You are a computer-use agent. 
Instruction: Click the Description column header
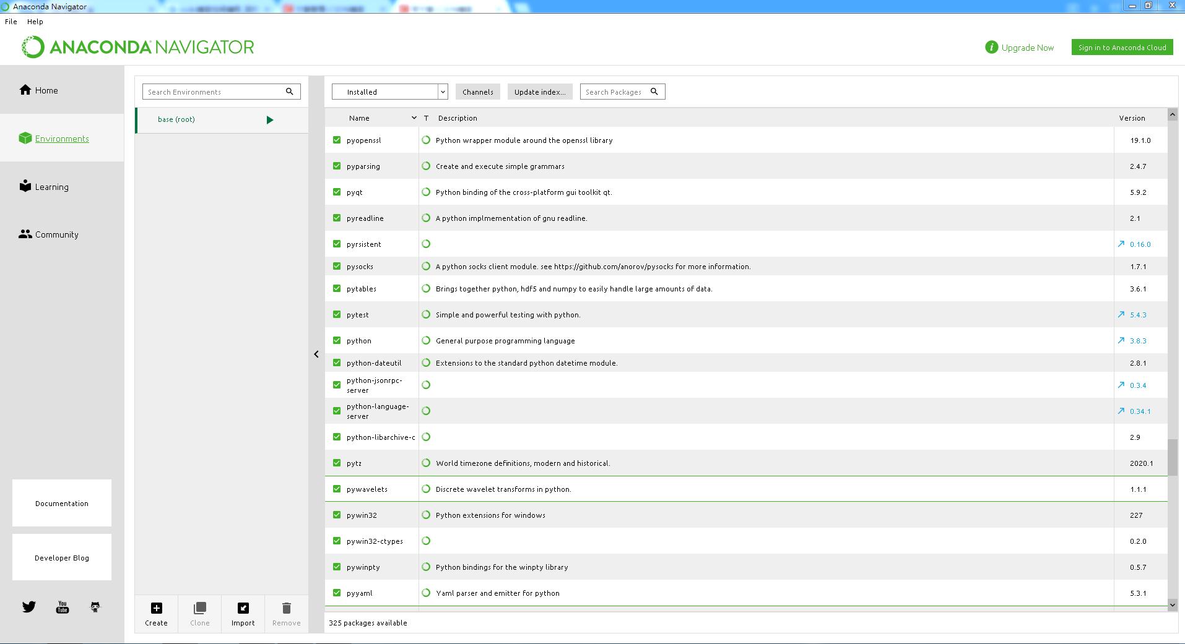click(x=458, y=118)
